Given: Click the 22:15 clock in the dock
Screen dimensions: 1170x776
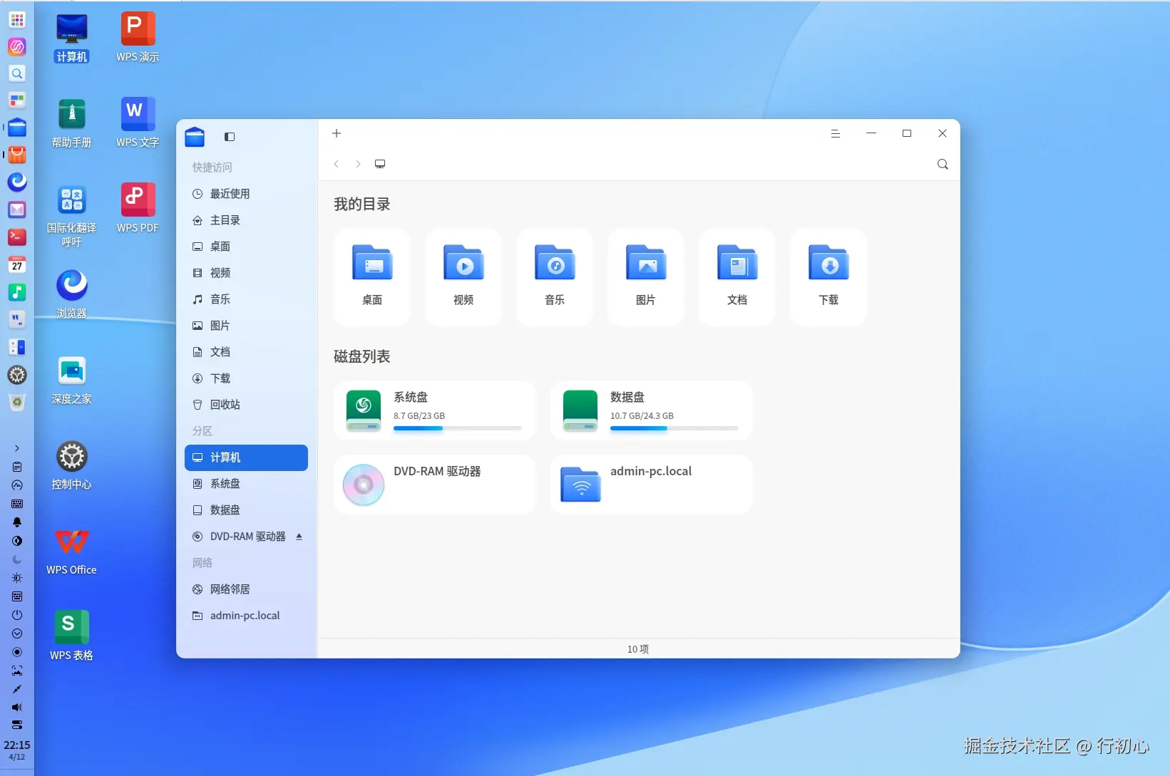Looking at the screenshot, I should tap(17, 745).
